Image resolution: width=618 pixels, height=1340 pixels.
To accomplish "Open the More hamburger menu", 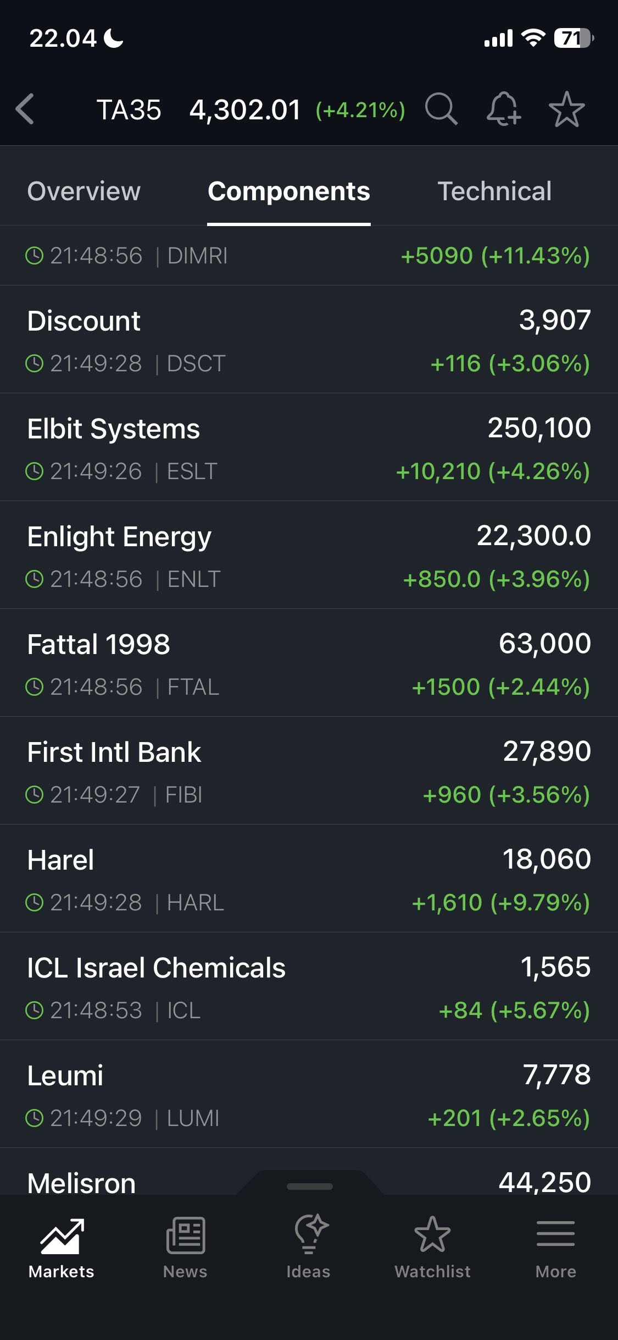I will pos(555,1248).
